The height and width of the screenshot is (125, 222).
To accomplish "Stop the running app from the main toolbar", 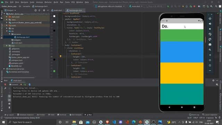I will 194,6.
